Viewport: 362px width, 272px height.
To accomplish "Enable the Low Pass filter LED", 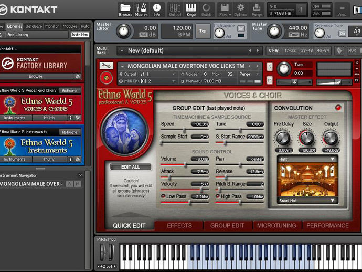I will pyautogui.click(x=163, y=196).
